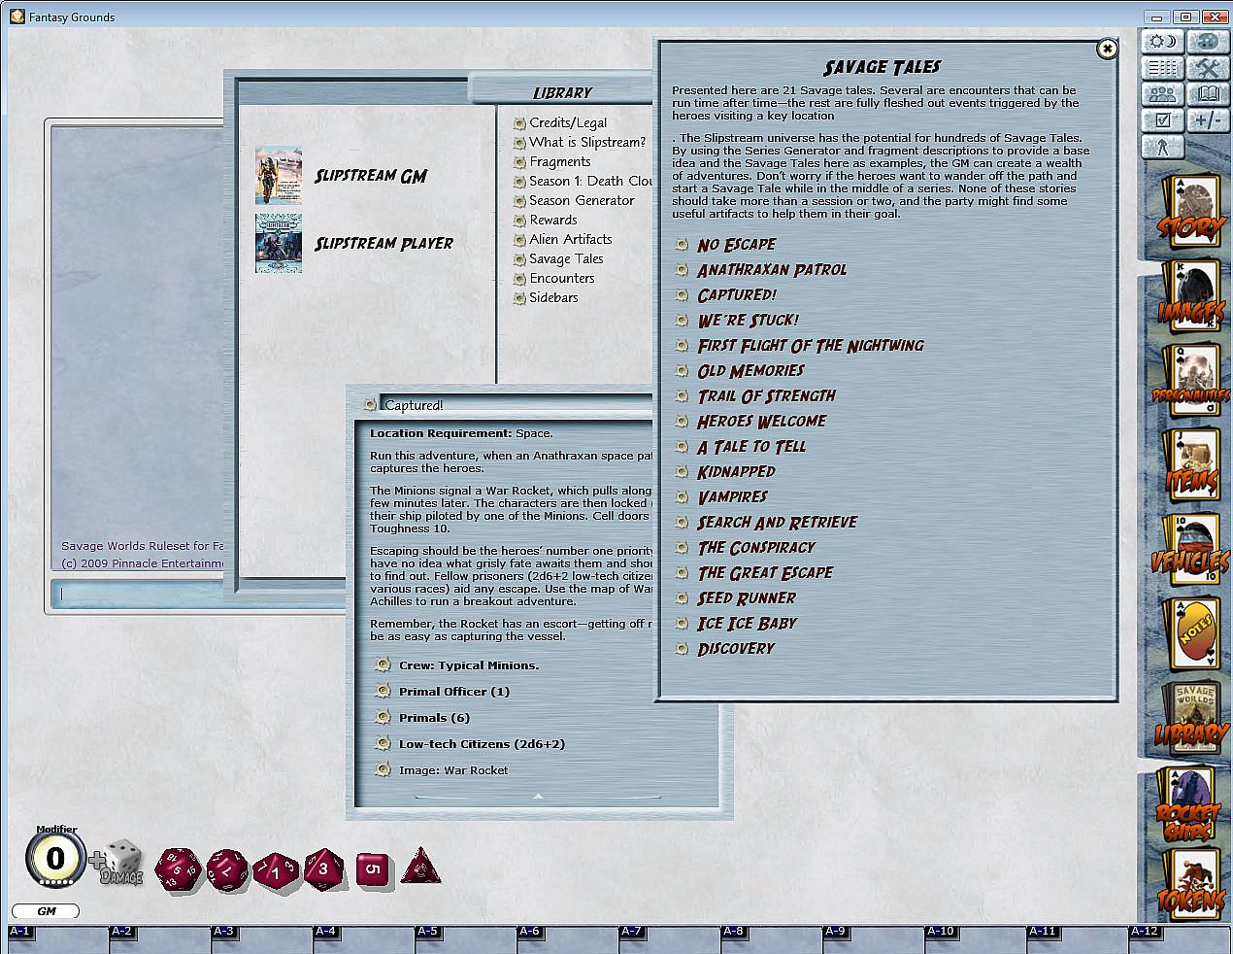The image size is (1233, 954).
Task: Click the checkmark box toolbar button
Action: [x=1162, y=120]
